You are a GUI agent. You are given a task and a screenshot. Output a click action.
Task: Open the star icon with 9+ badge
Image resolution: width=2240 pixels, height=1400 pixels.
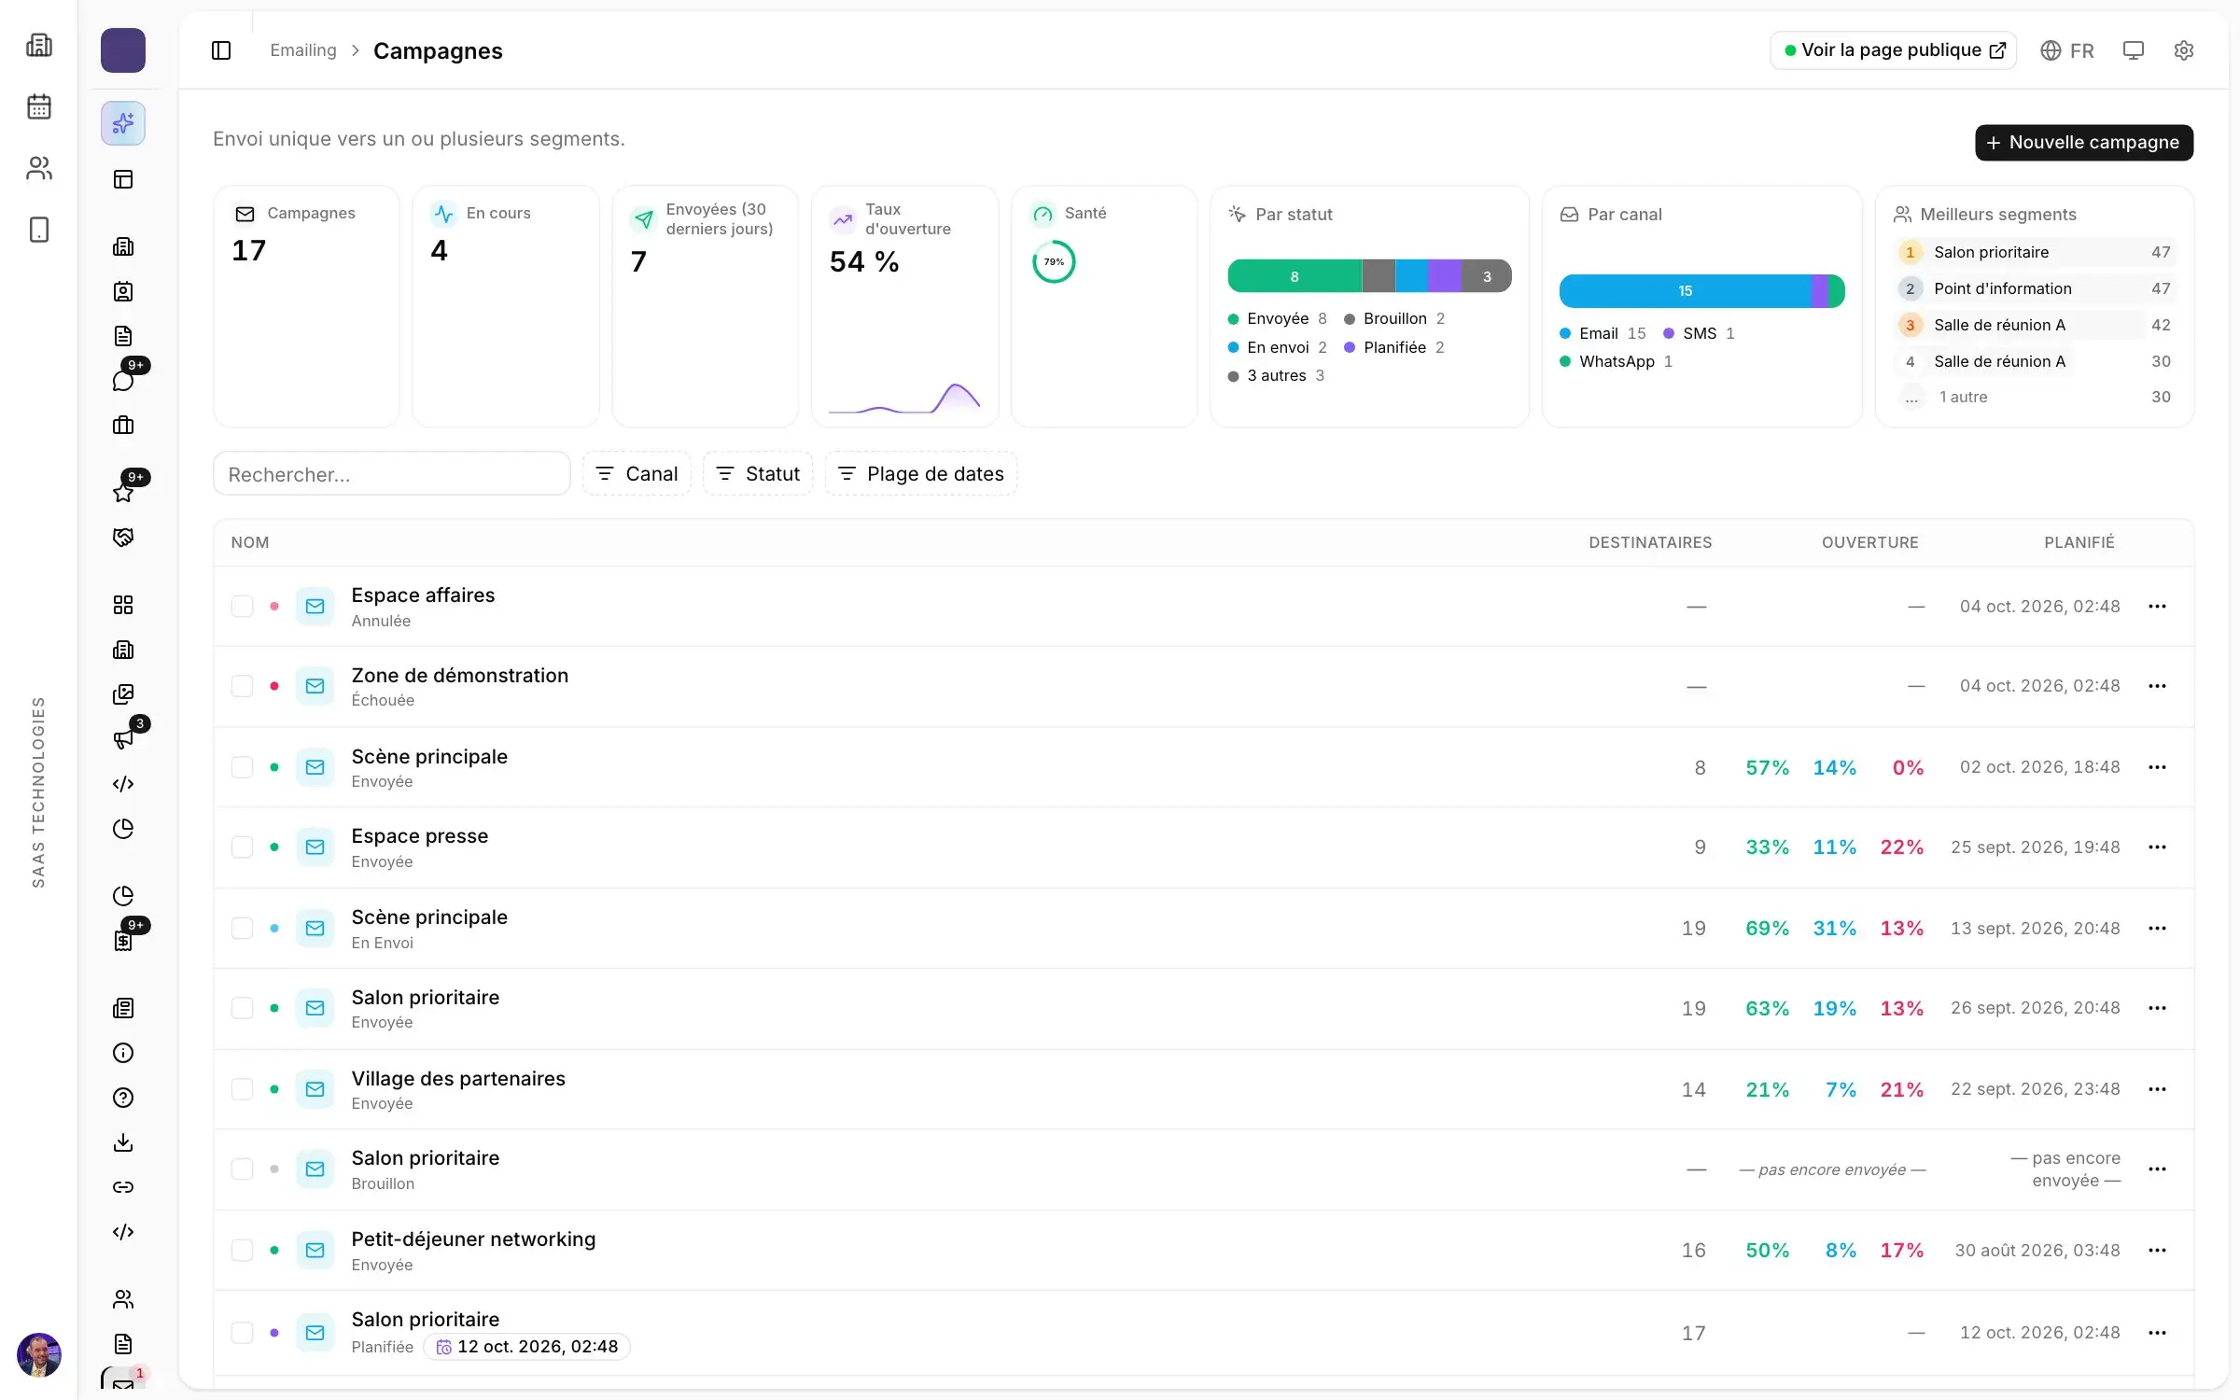(123, 492)
